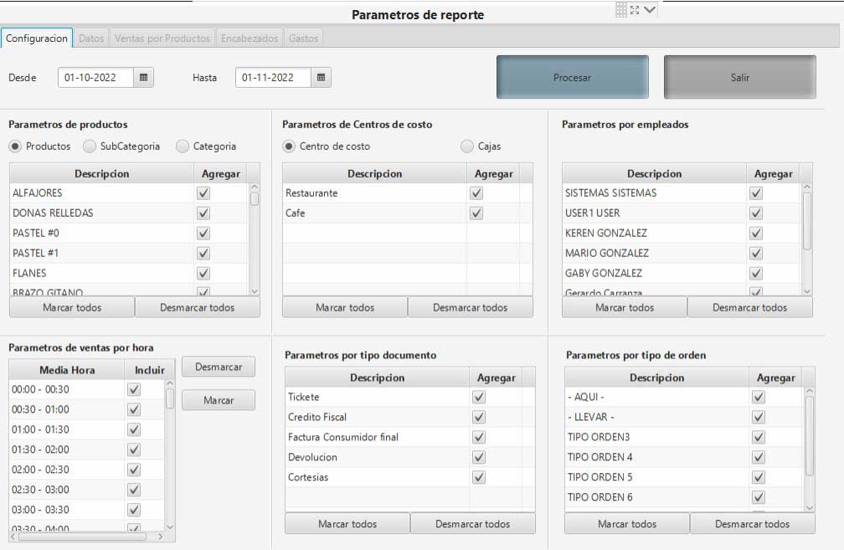Click Desmarcar todos under employees list
This screenshot has height=550, width=844.
[x=749, y=307]
